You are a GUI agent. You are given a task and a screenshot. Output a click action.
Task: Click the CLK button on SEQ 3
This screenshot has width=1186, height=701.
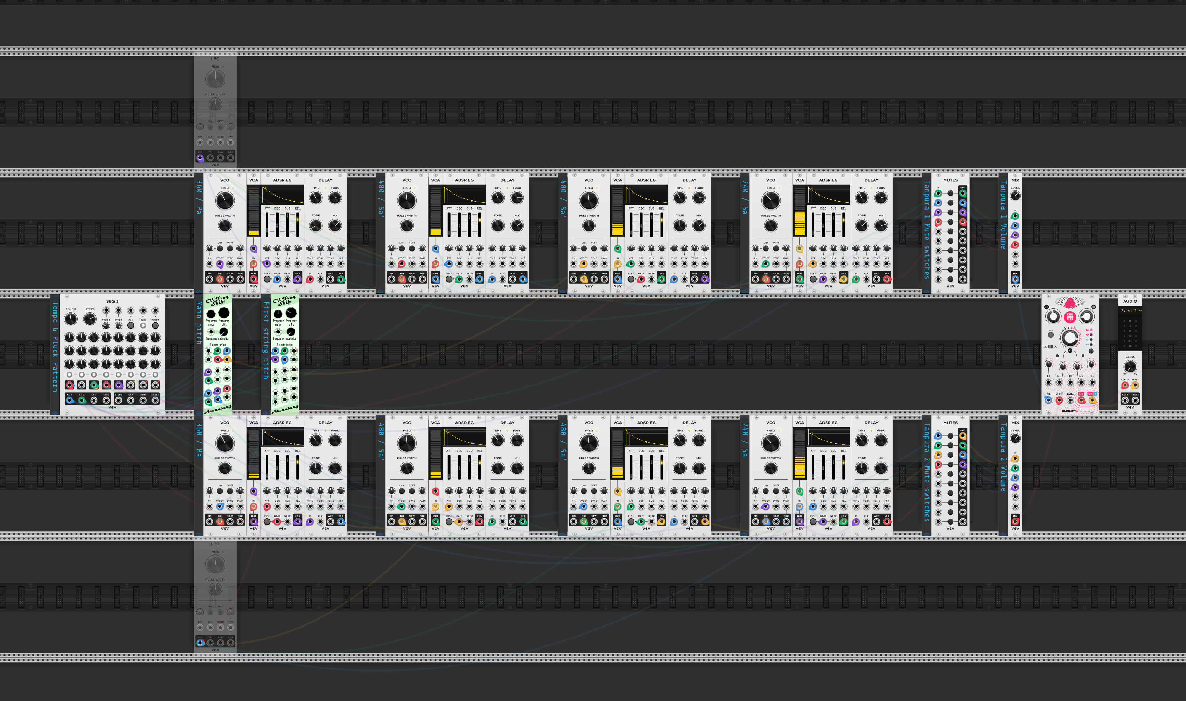click(131, 325)
